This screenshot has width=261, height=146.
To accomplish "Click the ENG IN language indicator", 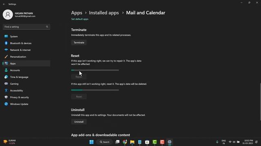I will pyautogui.click(x=224, y=142).
